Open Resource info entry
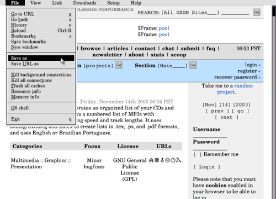 coord(41,91)
